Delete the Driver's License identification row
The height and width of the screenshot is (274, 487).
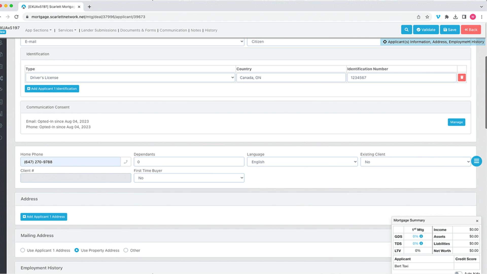coord(462,77)
